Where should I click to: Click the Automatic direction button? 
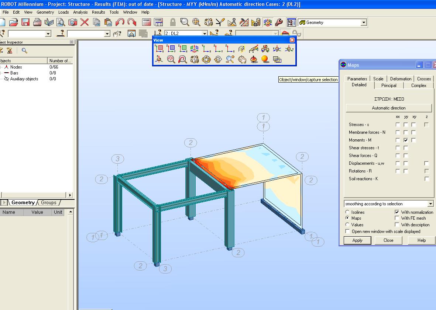pyautogui.click(x=389, y=108)
